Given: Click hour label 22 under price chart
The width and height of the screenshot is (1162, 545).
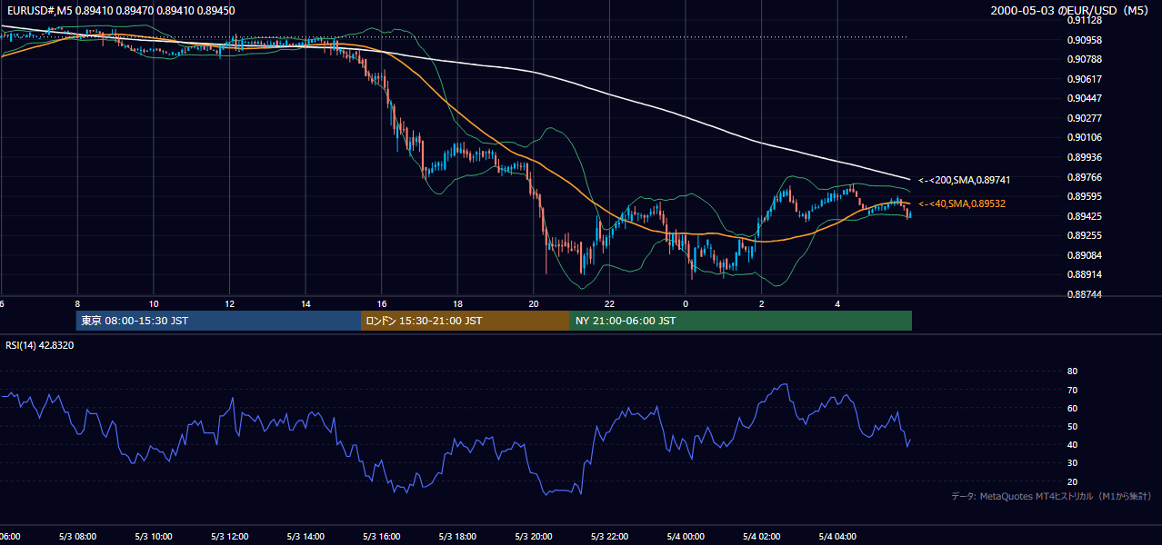Looking at the screenshot, I should click(609, 303).
